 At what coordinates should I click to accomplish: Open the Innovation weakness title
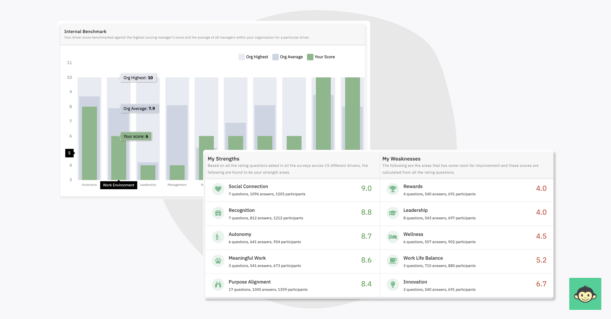[415, 282]
